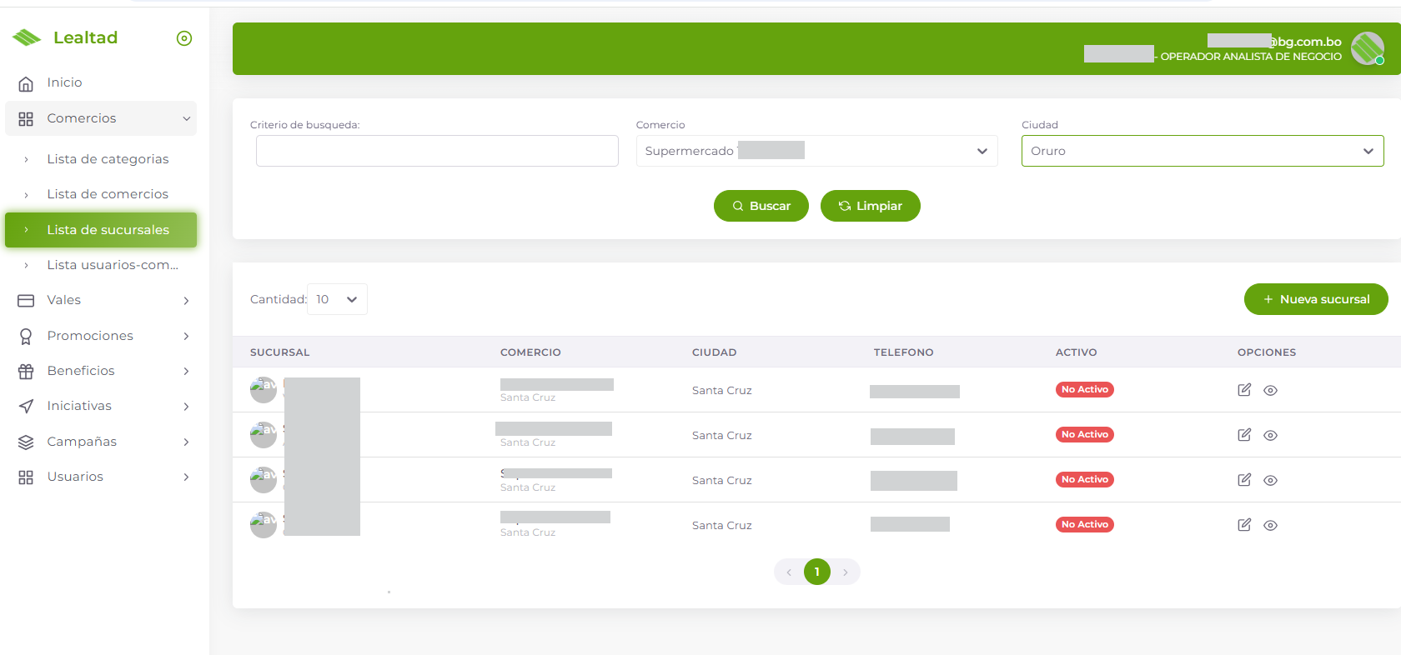Viewport: 1401px width, 655px height.
Task: Click the Comercios grid icon
Action: [26, 119]
